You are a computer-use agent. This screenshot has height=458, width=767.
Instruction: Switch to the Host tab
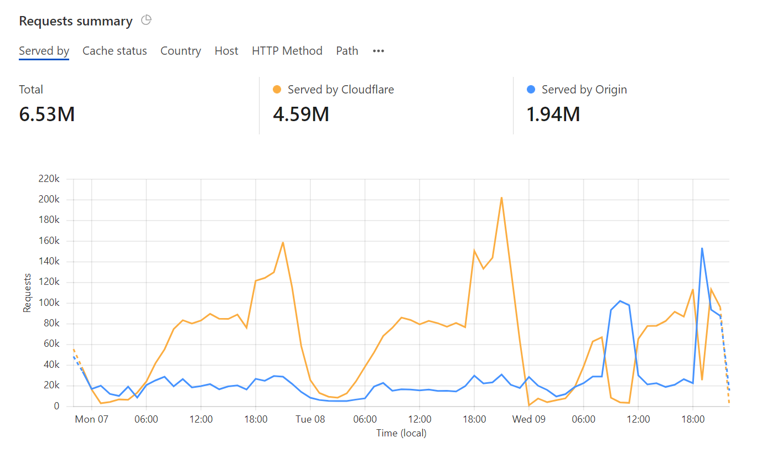tap(226, 51)
